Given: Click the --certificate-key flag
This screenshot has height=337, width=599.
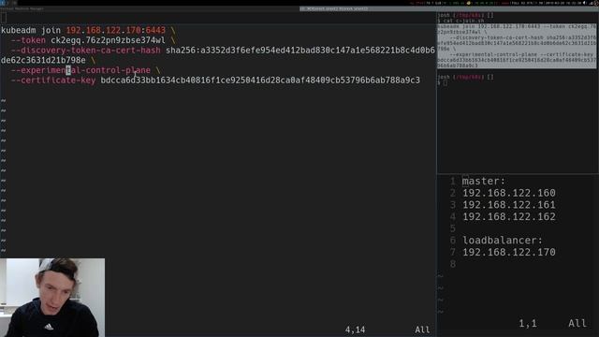Looking at the screenshot, I should click(53, 81).
